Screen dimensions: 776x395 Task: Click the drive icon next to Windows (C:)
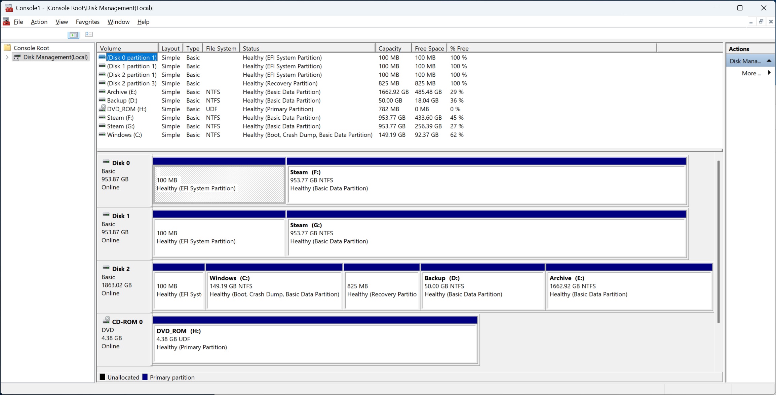click(102, 134)
